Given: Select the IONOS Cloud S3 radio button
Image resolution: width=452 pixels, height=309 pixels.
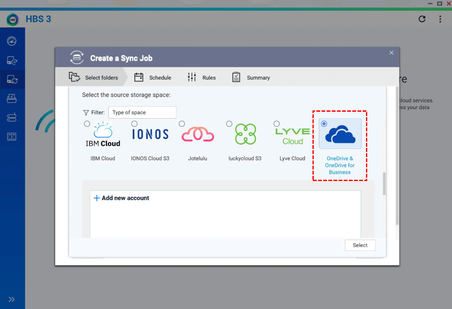Looking at the screenshot, I should pyautogui.click(x=134, y=124).
